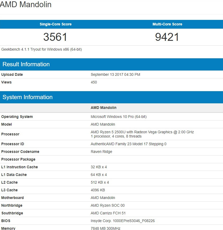
Task: Click the "Raven Ridge" codename value
Action: pyautogui.click(x=101, y=152)
